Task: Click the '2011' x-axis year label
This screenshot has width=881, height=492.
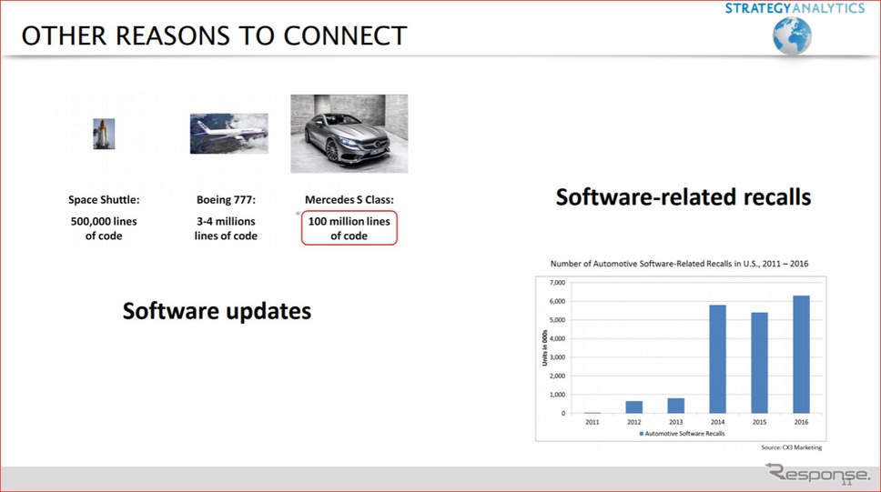Action: pos(592,422)
